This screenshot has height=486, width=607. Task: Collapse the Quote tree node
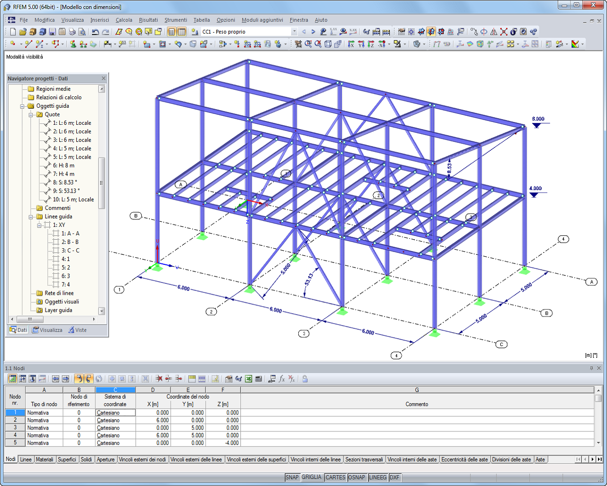click(31, 115)
